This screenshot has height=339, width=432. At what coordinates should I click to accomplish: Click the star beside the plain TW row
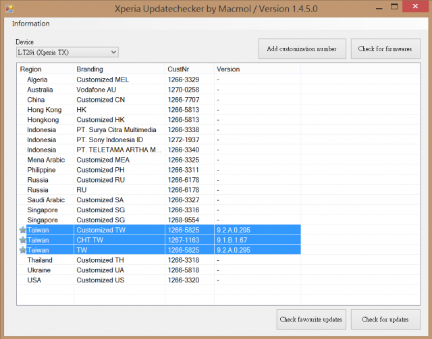point(22,250)
